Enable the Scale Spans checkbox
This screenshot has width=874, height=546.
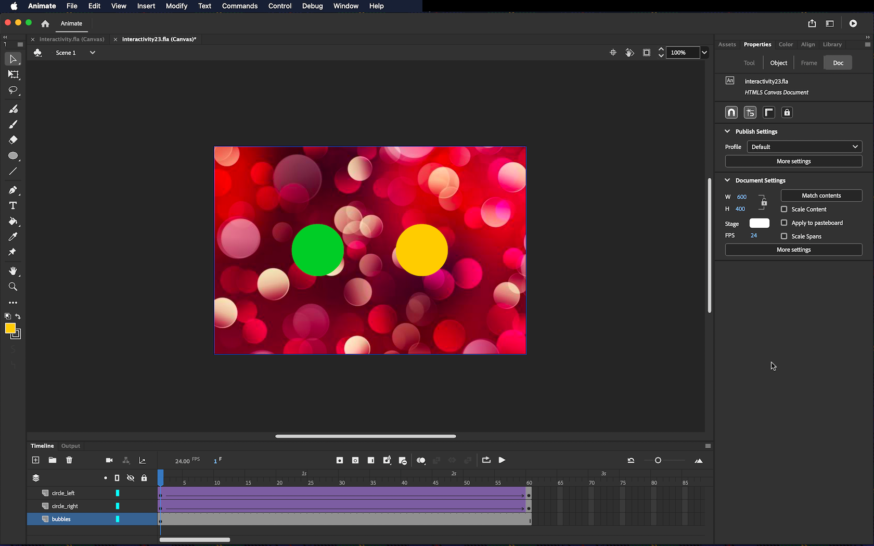pyautogui.click(x=784, y=236)
